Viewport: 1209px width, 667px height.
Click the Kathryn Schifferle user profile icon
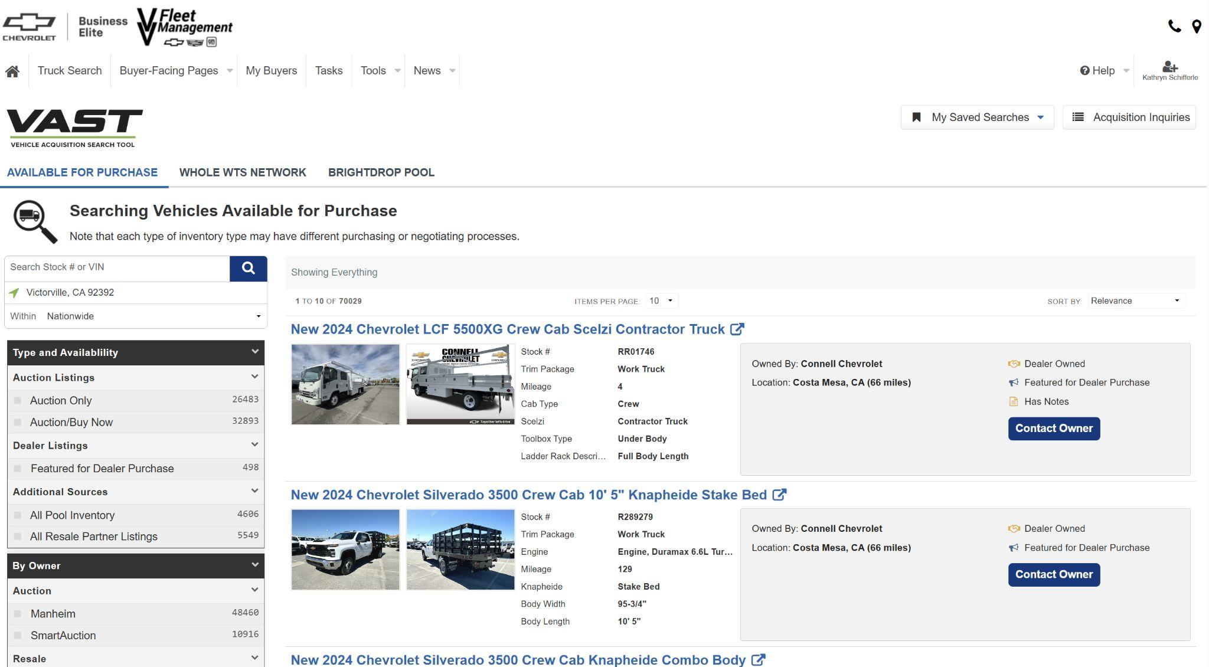click(1169, 67)
